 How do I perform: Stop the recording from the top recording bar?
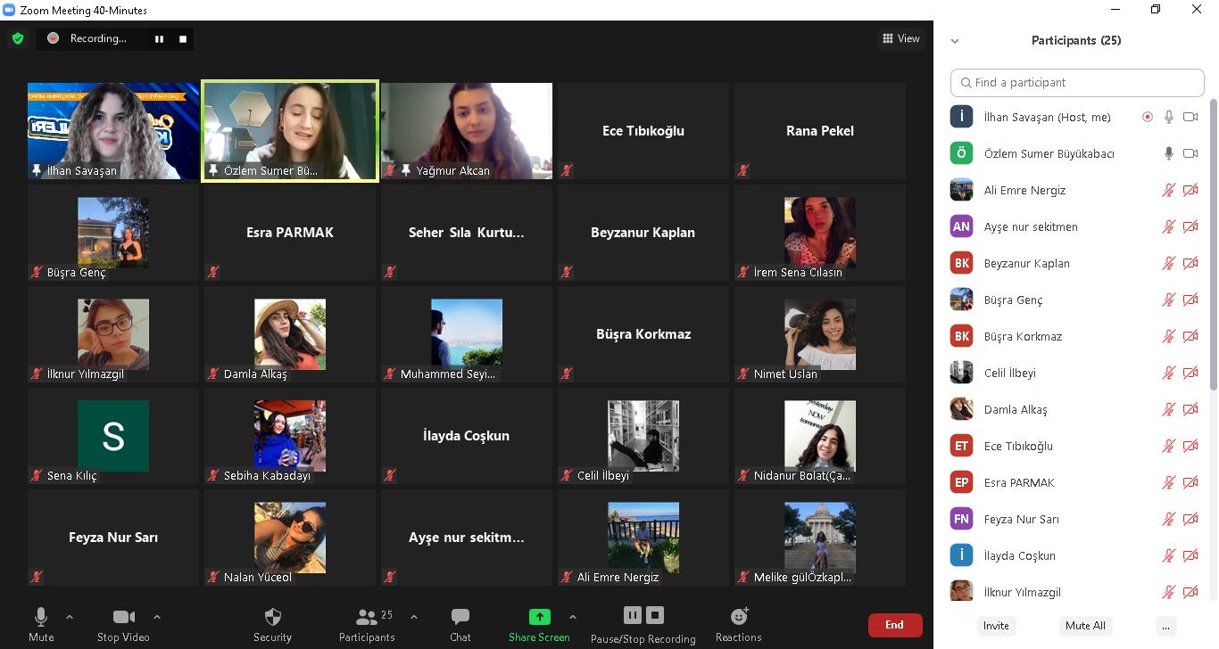point(183,38)
